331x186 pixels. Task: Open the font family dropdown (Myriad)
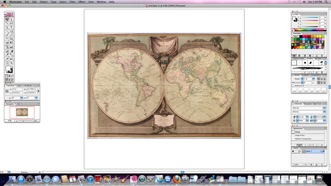[324, 108]
